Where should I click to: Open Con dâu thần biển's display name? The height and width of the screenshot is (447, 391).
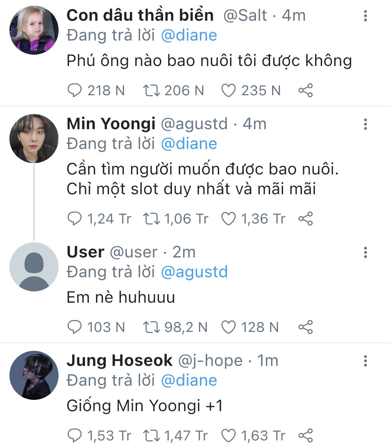140,15
